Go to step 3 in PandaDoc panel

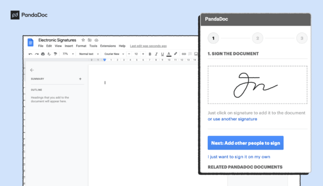point(302,38)
